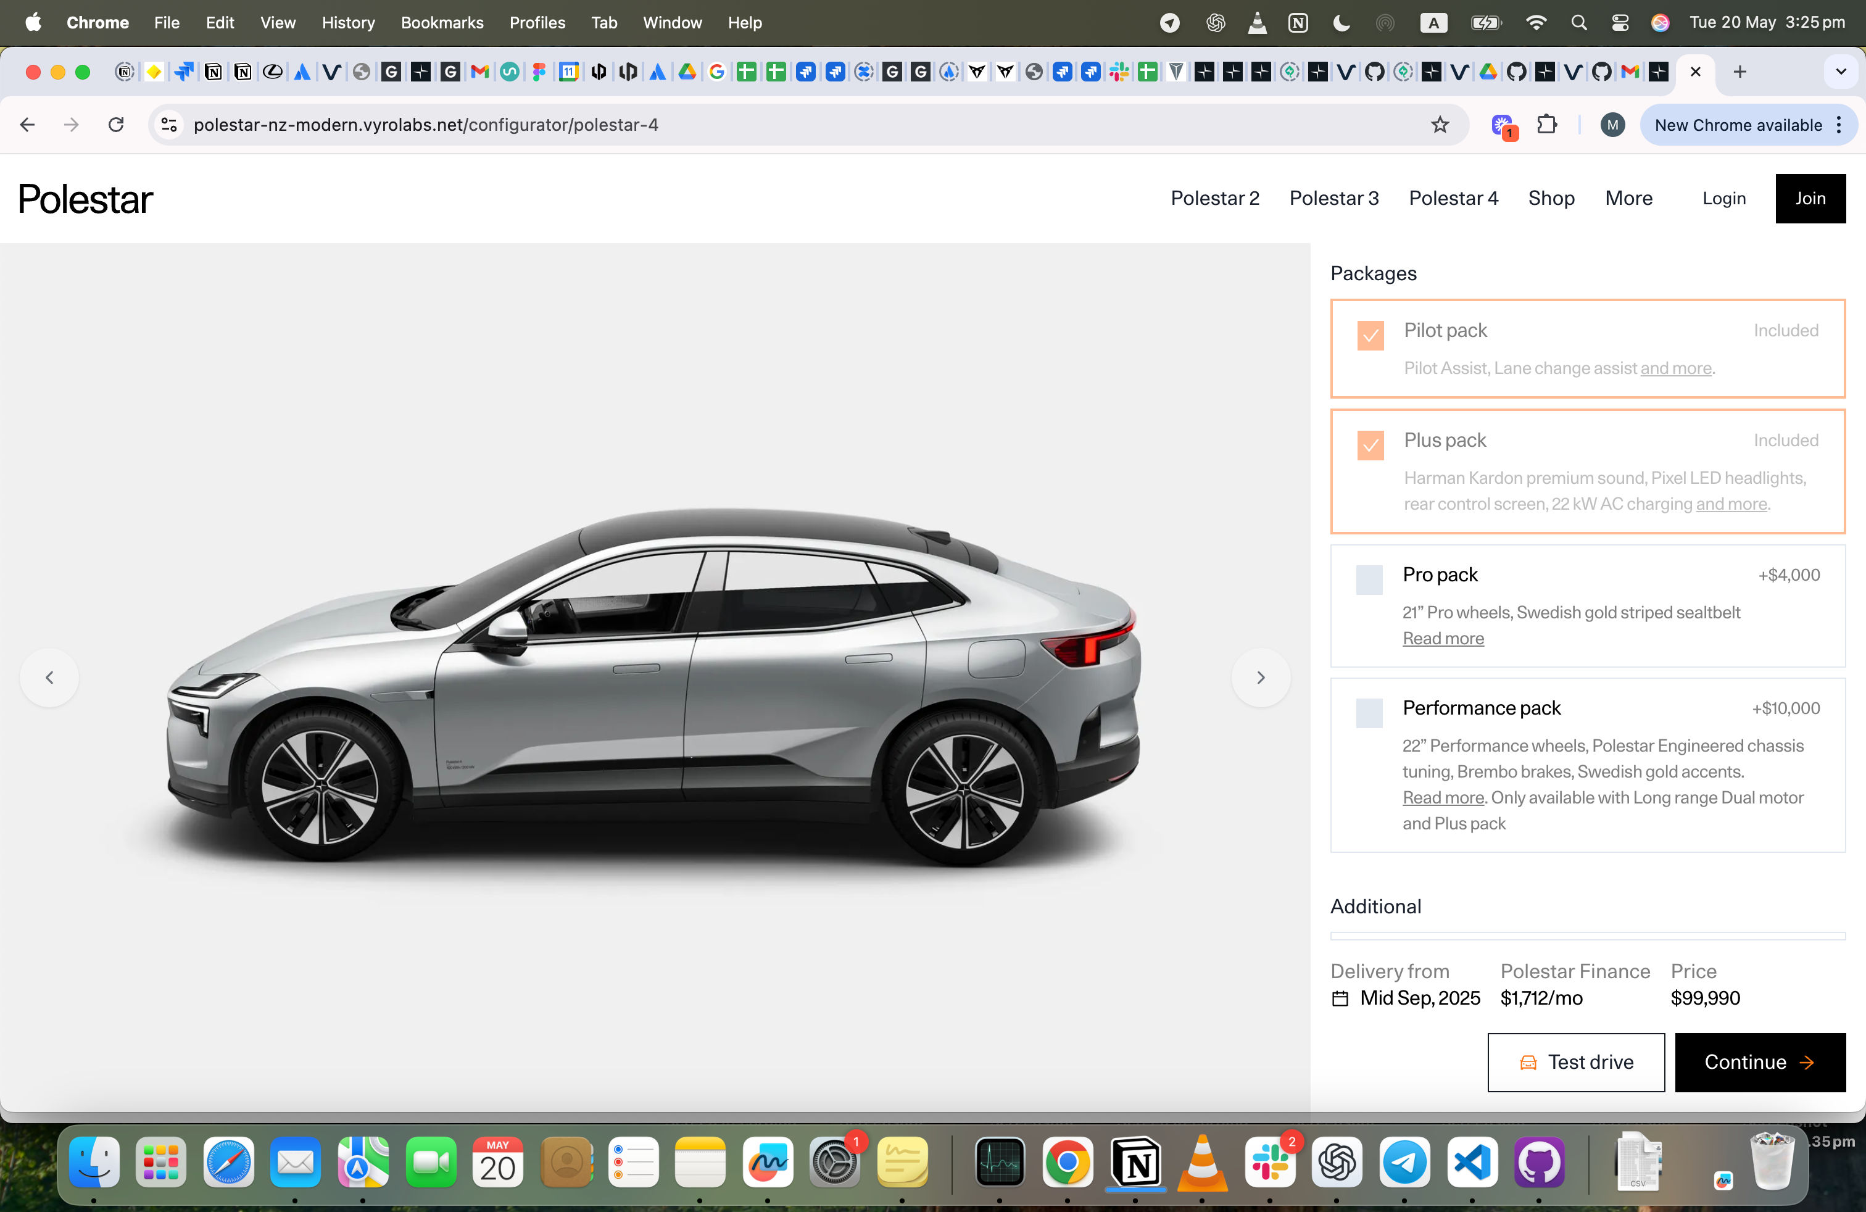1866x1212 pixels.
Task: Close the current Chrome tab
Action: (1695, 72)
